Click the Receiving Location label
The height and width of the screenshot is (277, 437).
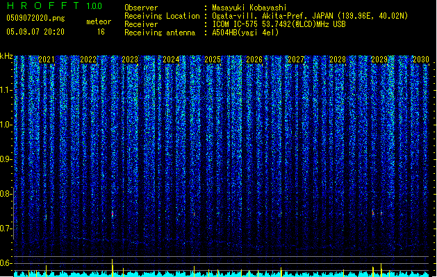162,16
